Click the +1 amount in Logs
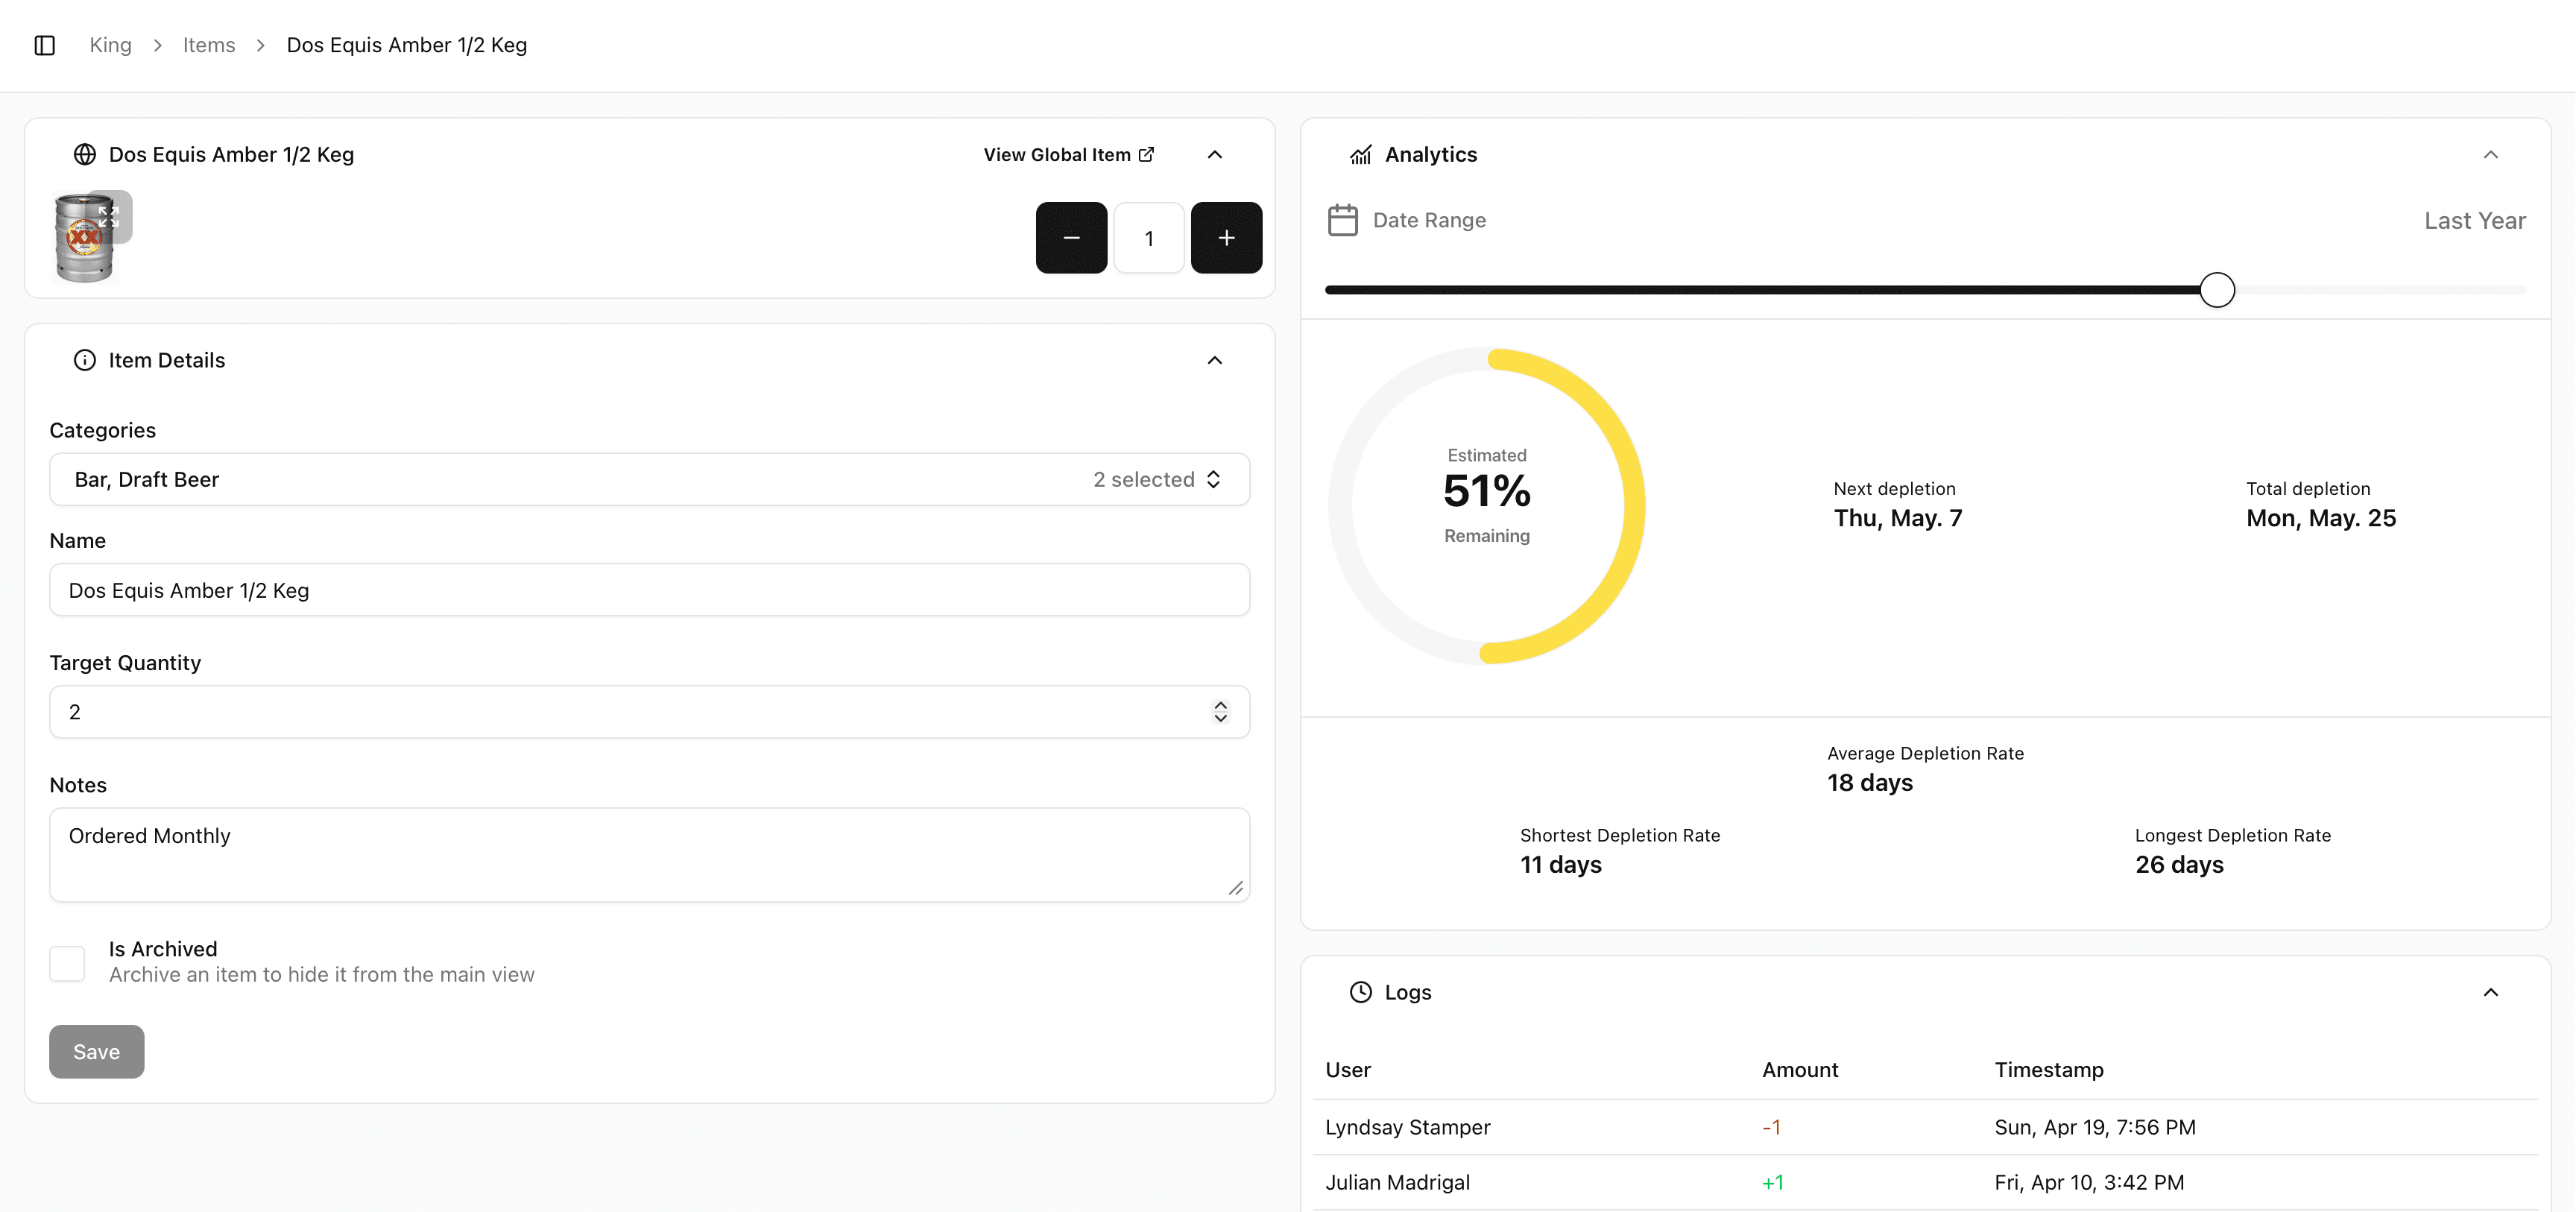 [1773, 1182]
